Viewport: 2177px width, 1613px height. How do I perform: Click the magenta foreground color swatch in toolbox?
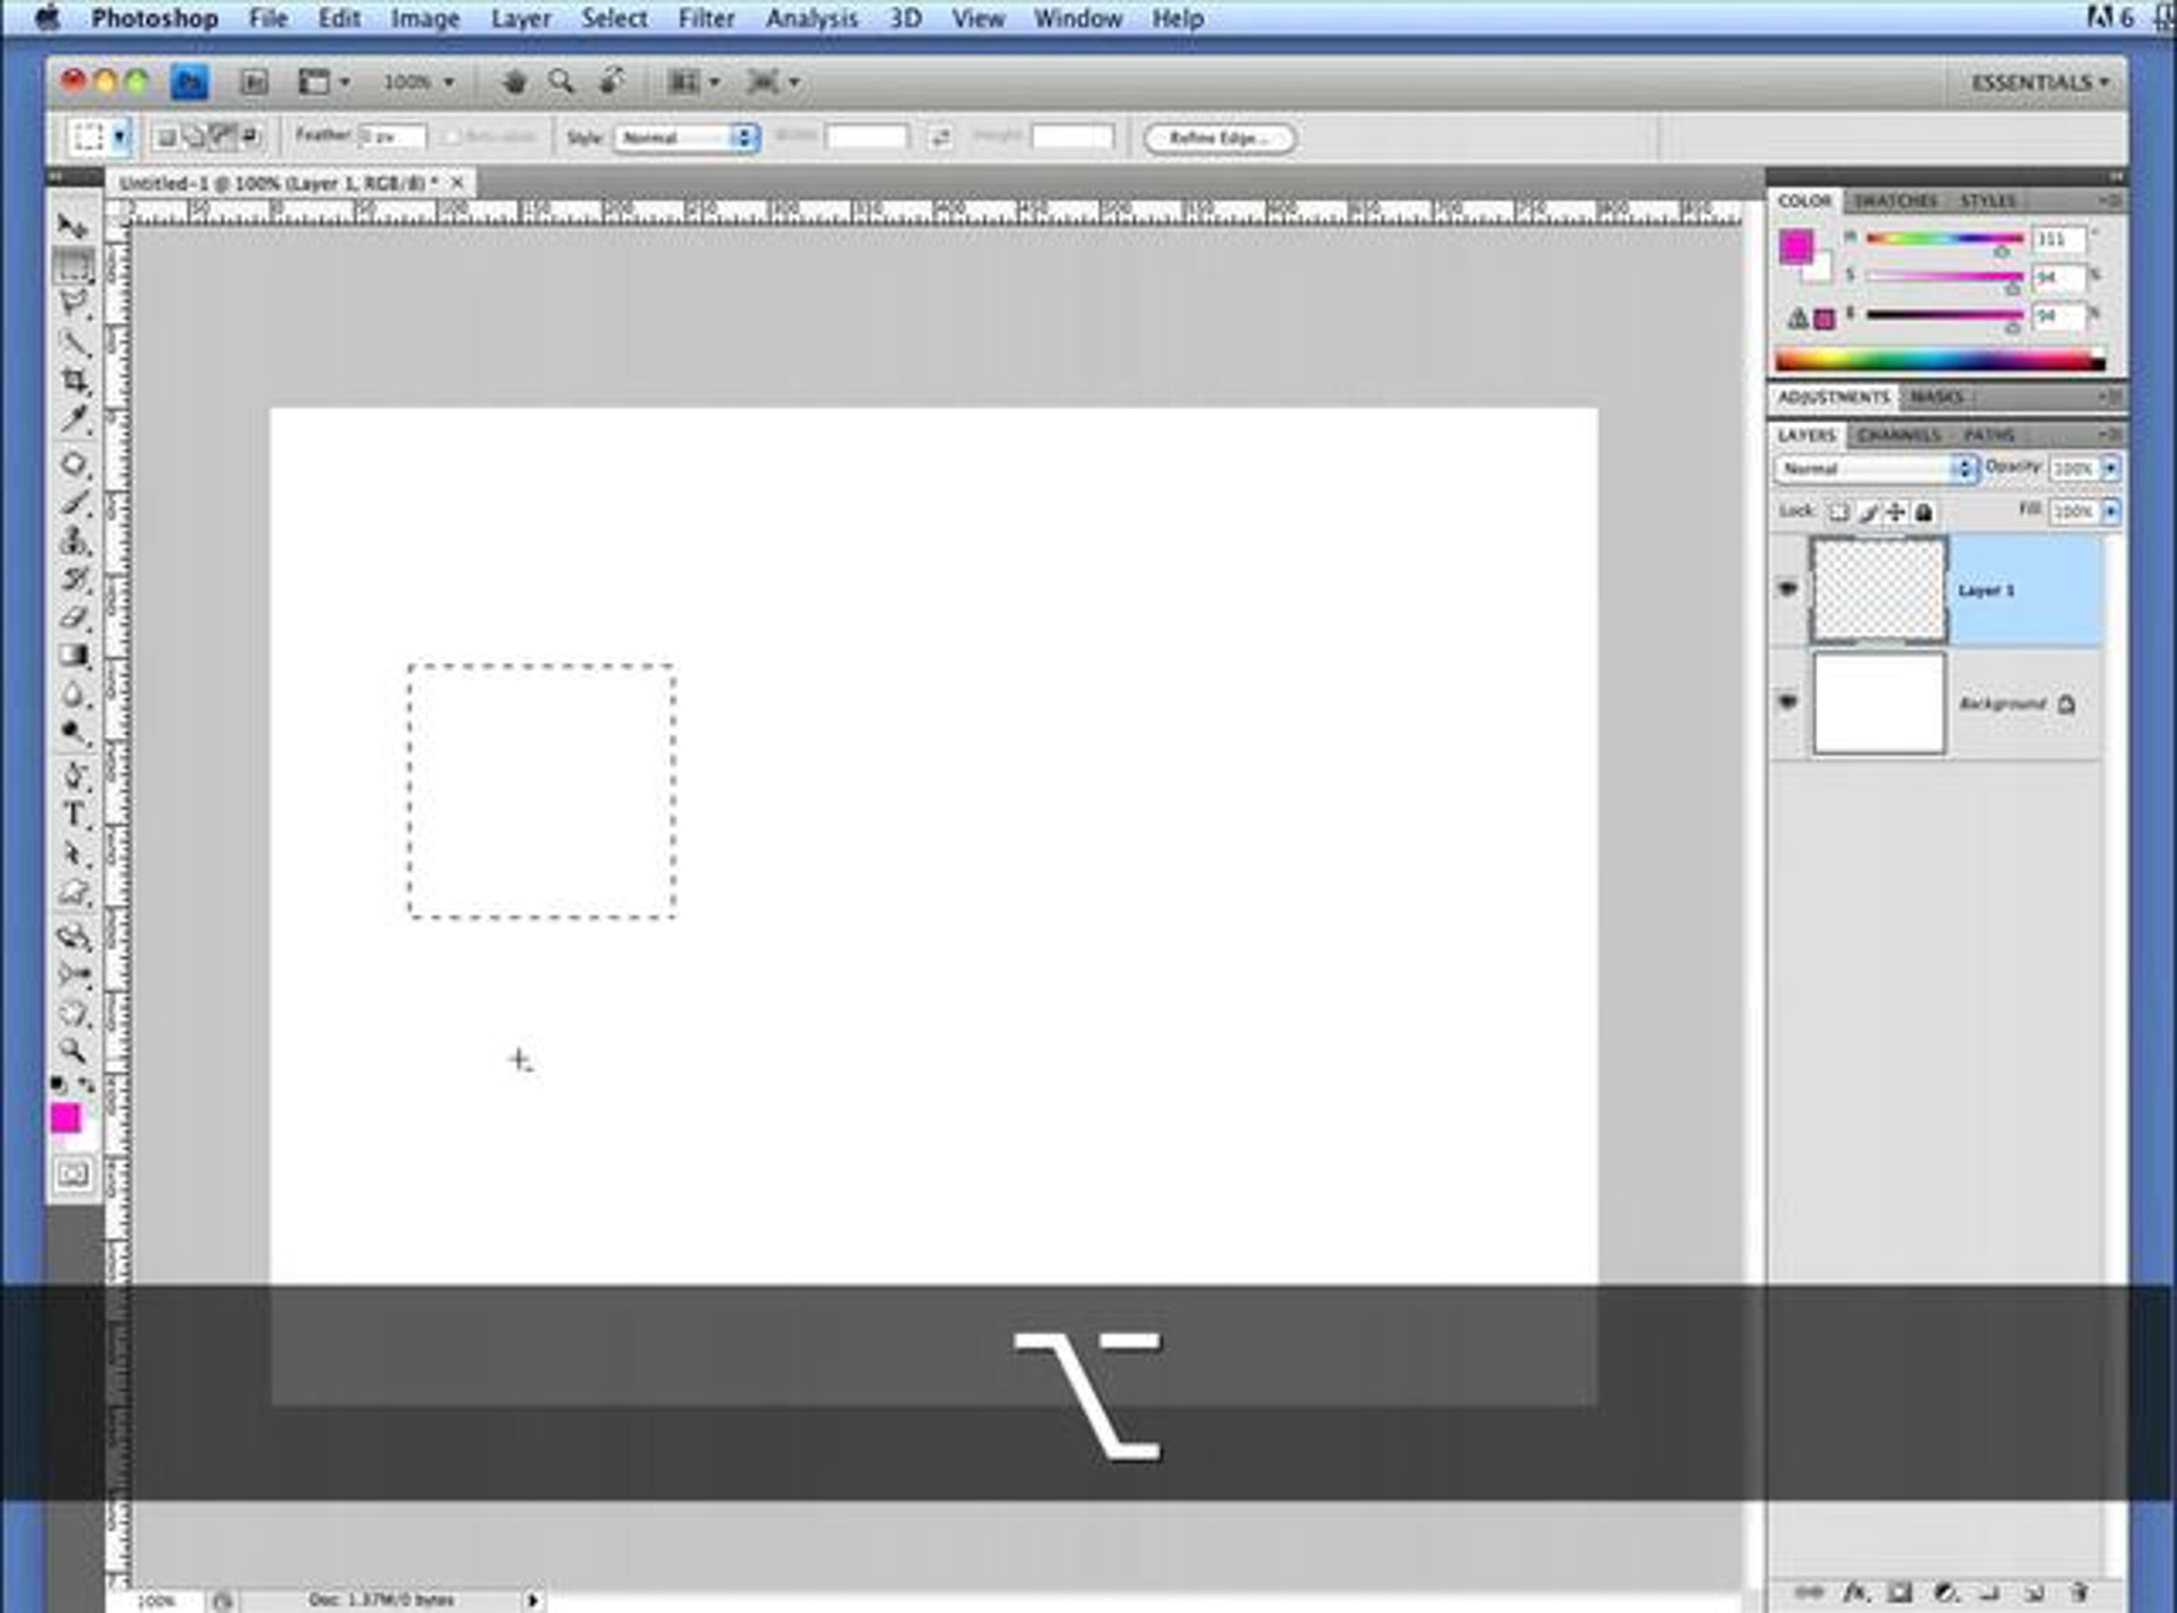pos(65,1118)
